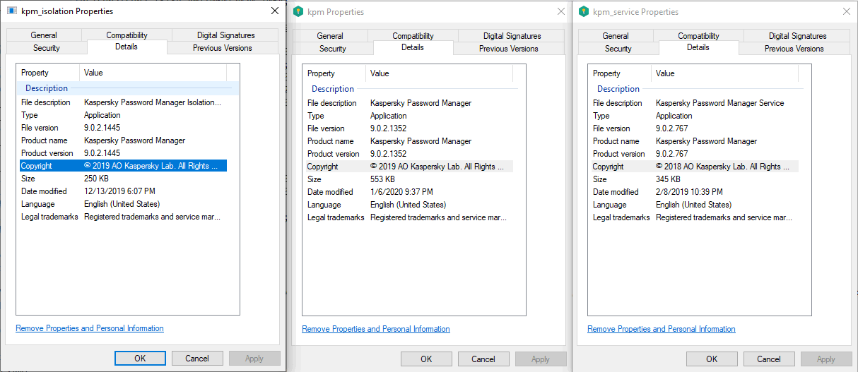858x372 pixels.
Task: Click Cancel in kpm_service Properties
Action: pos(769,359)
